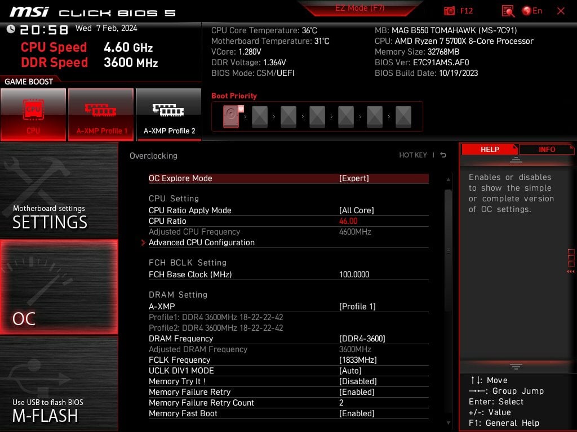Open the BIOS search magnifier icon

tap(508, 11)
